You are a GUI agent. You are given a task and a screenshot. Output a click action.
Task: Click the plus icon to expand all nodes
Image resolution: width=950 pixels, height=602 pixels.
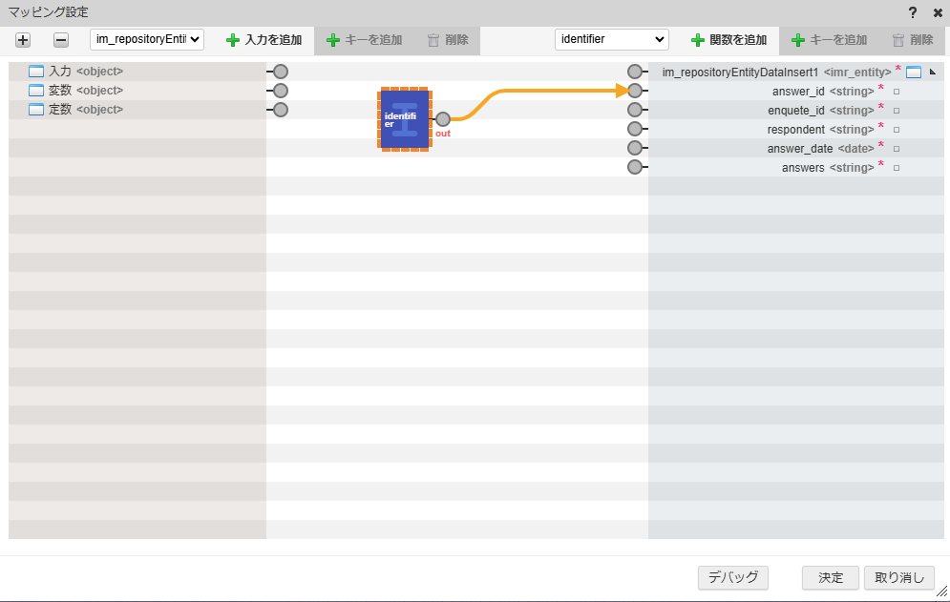coord(22,39)
